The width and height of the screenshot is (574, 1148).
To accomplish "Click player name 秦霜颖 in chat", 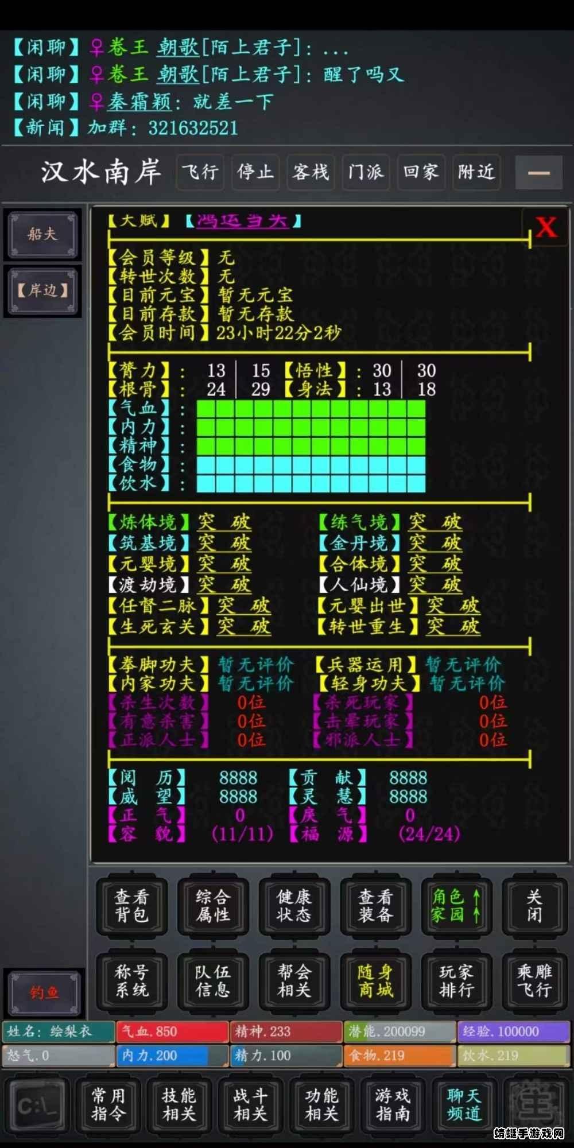I will [139, 102].
